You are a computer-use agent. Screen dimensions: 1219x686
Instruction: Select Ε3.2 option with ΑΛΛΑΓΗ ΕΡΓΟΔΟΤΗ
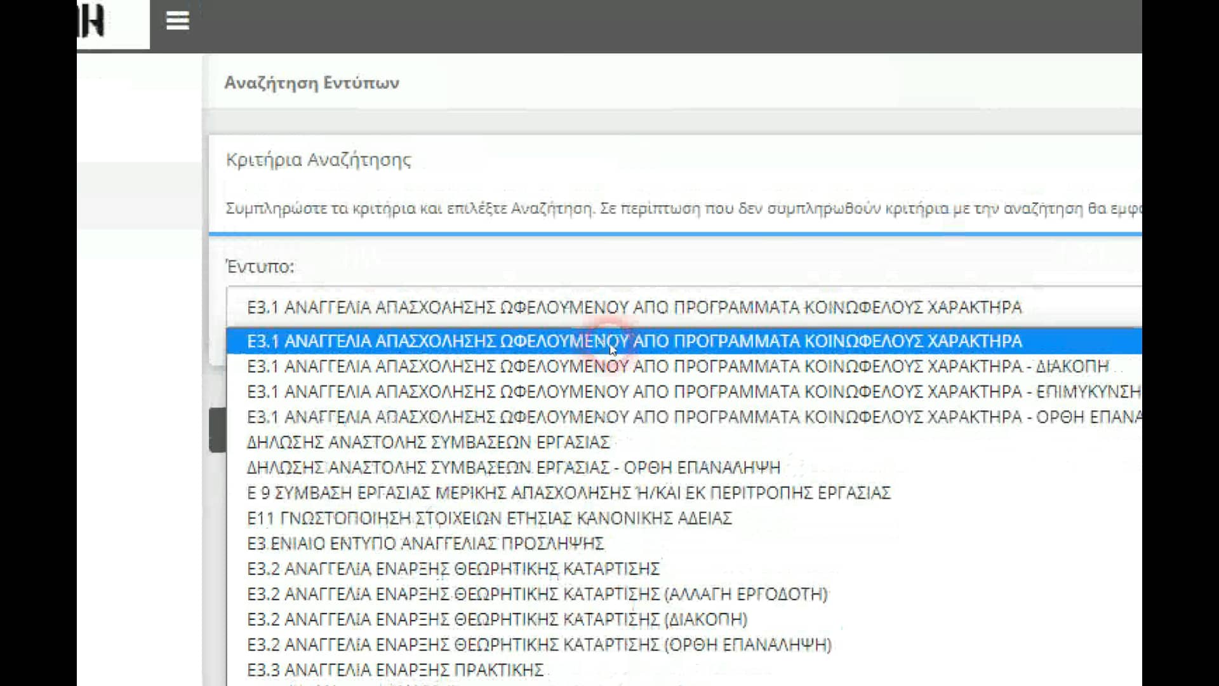[x=536, y=594]
